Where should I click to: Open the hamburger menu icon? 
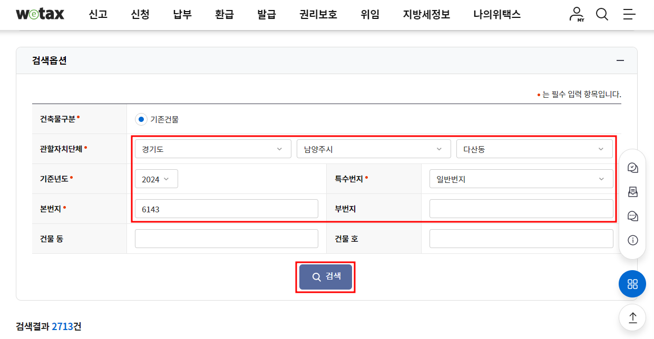[x=629, y=14]
